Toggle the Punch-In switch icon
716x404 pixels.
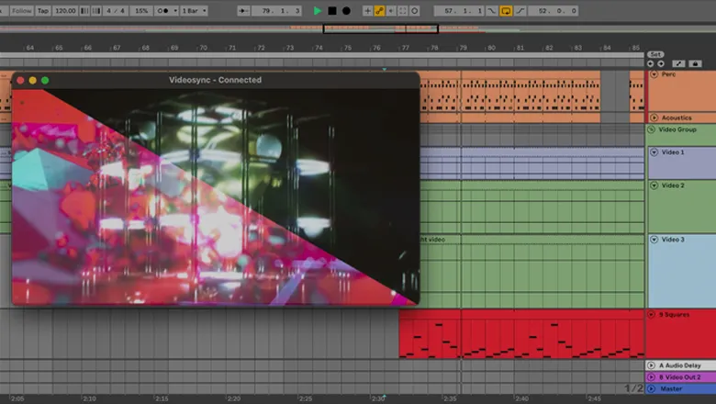coord(491,10)
